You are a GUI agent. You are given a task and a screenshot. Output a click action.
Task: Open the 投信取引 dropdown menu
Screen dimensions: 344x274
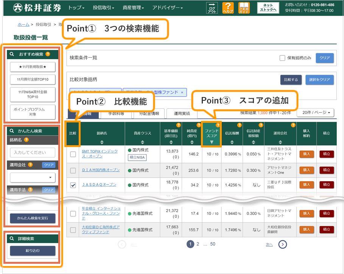pos(103,8)
